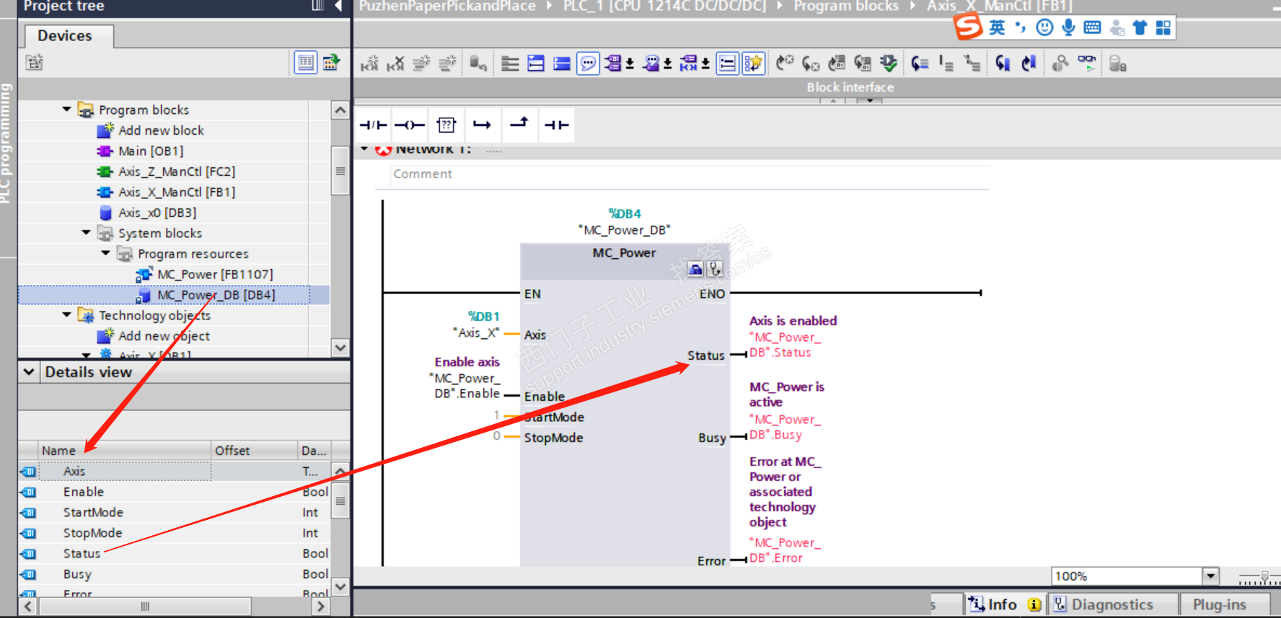Select PLC_1 CPU 1214C in breadcrumb
The image size is (1281, 618).
point(664,6)
